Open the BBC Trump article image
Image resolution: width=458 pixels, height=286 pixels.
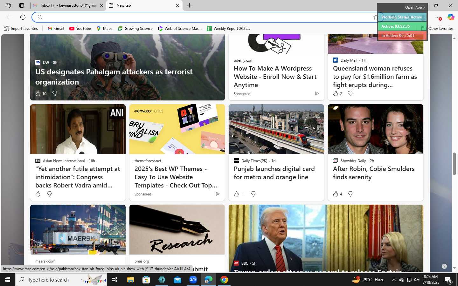click(326, 238)
